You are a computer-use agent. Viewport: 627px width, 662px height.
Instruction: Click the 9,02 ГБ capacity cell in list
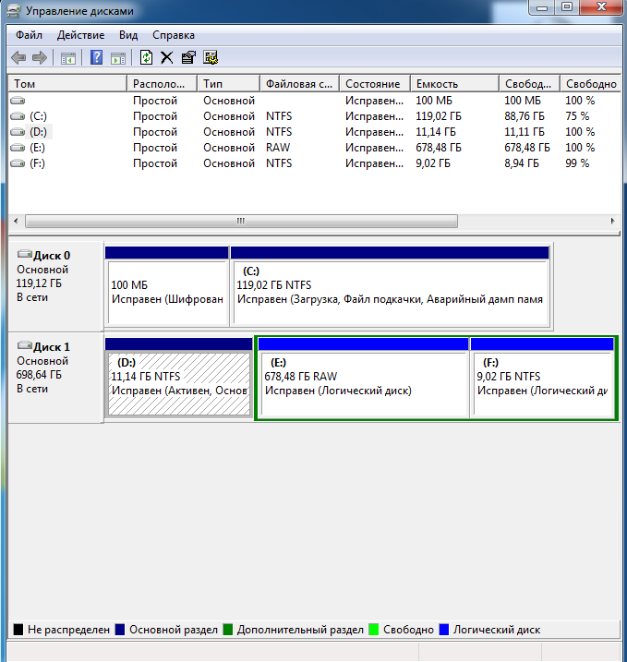pyautogui.click(x=433, y=163)
